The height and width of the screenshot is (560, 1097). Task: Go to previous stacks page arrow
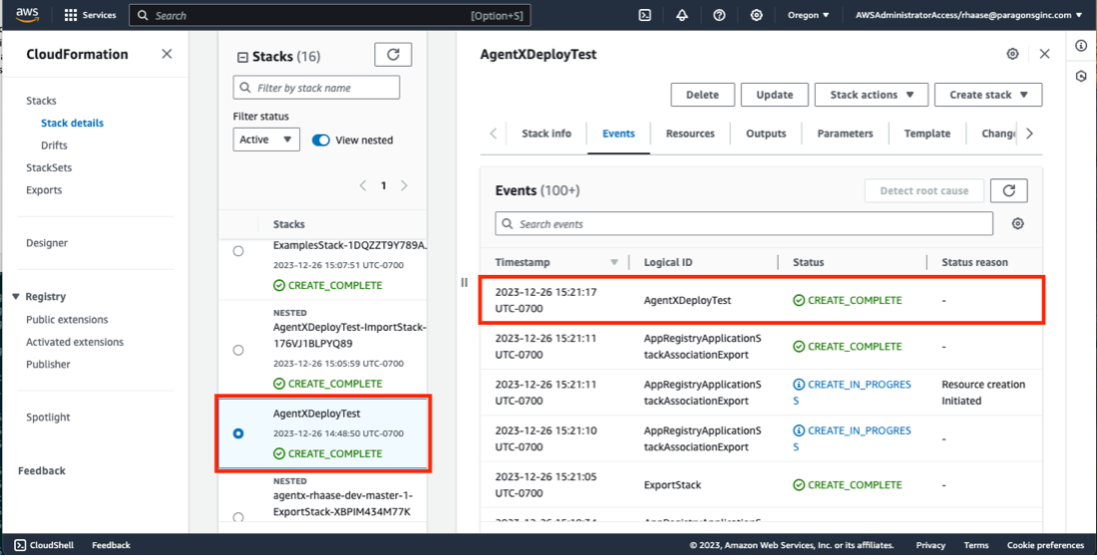(362, 185)
